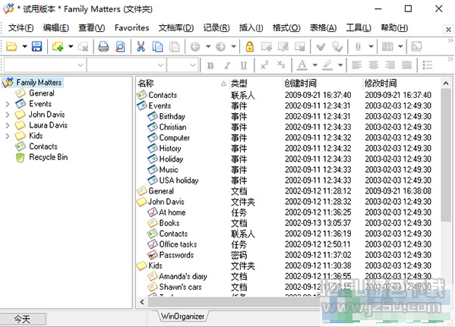
Task: Open the 文档库(D) menu
Action: [x=176, y=28]
